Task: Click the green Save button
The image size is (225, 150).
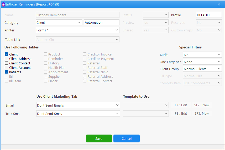Action: click(x=99, y=138)
